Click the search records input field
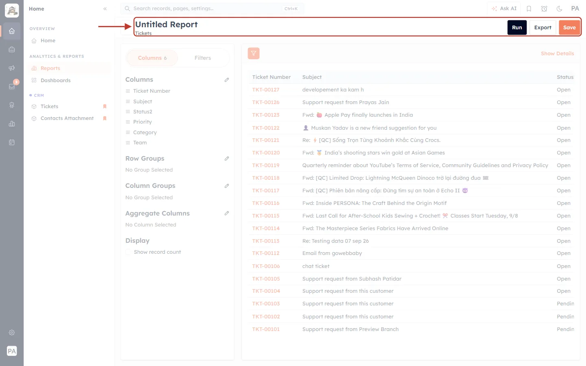Image resolution: width=586 pixels, height=366 pixels. click(x=212, y=9)
